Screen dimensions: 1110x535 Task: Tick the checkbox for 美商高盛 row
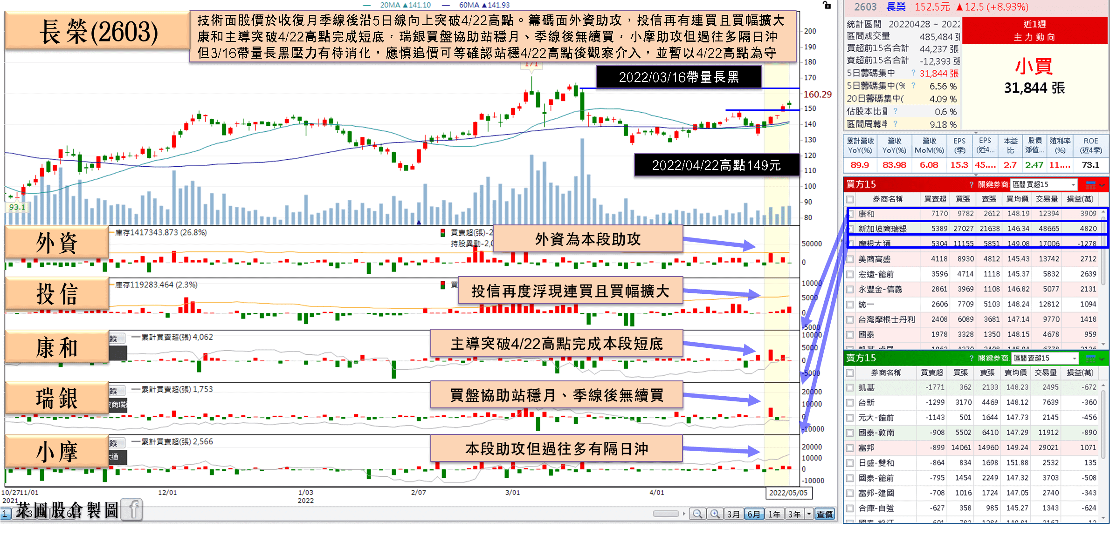click(x=851, y=259)
